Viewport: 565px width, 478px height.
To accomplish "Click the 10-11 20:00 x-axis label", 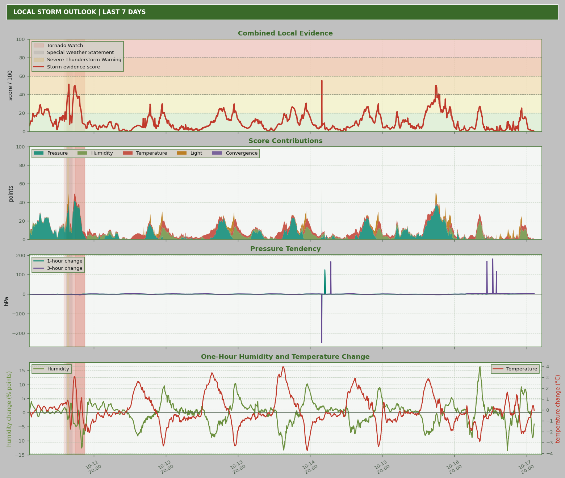I will click(93, 467).
